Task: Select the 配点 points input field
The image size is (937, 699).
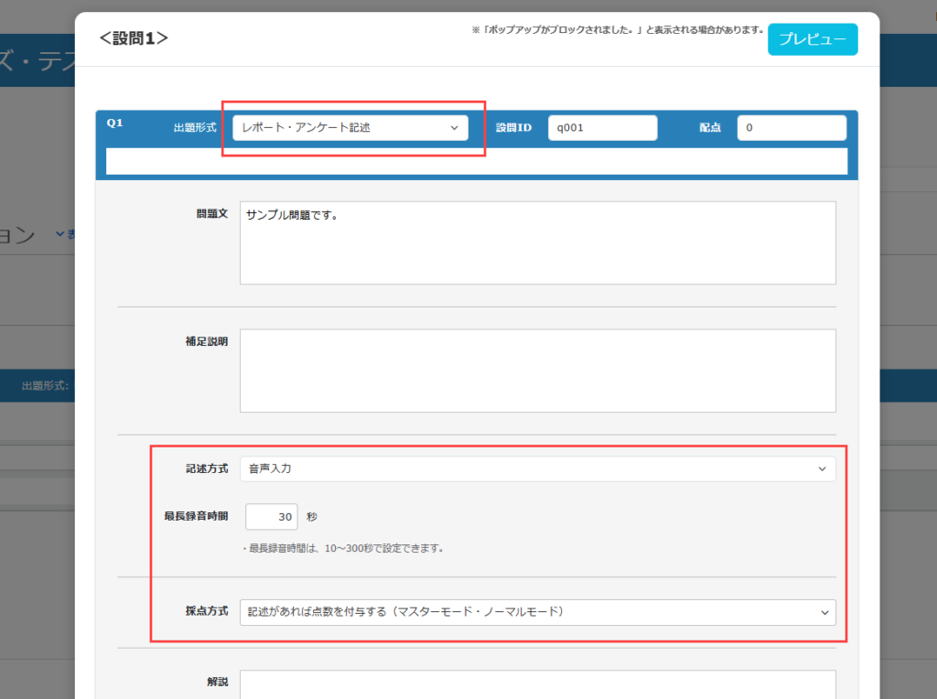Action: tap(791, 128)
